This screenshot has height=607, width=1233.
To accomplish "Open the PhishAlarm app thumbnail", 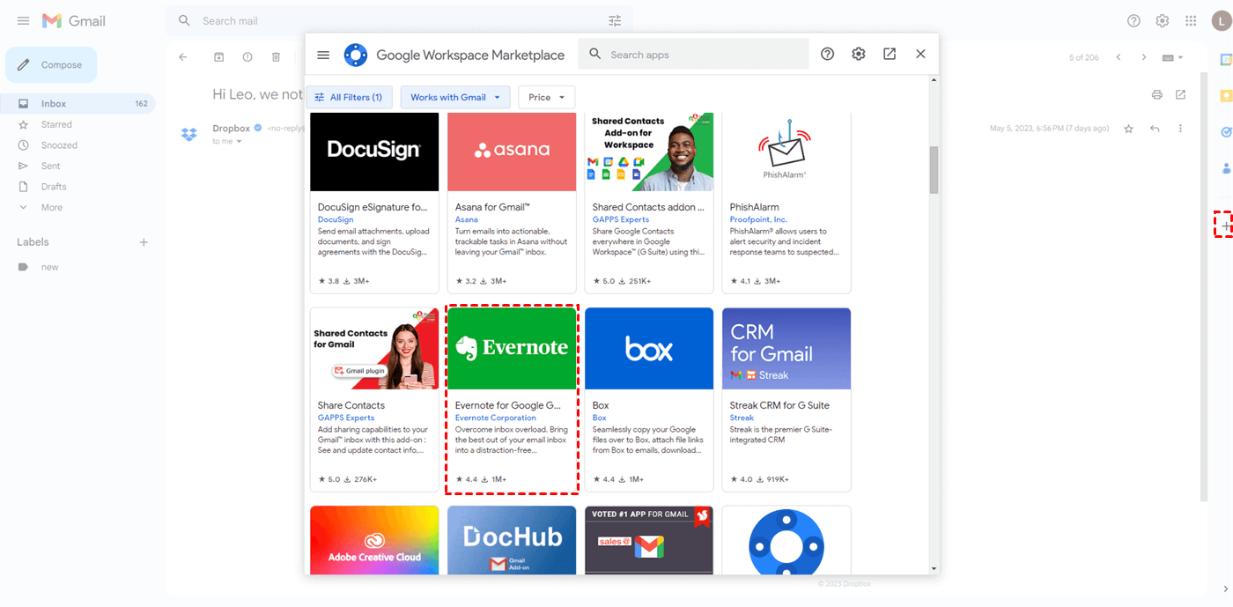I will (x=786, y=152).
